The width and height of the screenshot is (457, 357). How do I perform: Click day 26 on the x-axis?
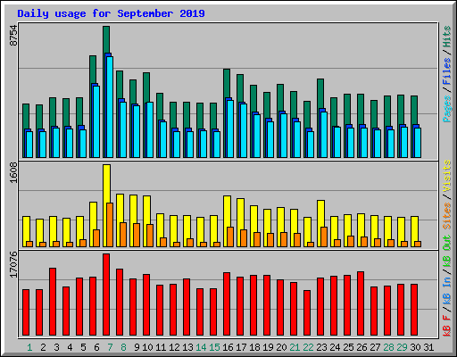361,347
